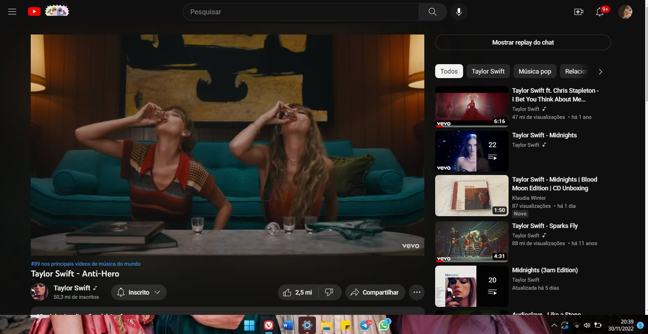Click the sync status tray icon
648x334 pixels.
(565, 325)
